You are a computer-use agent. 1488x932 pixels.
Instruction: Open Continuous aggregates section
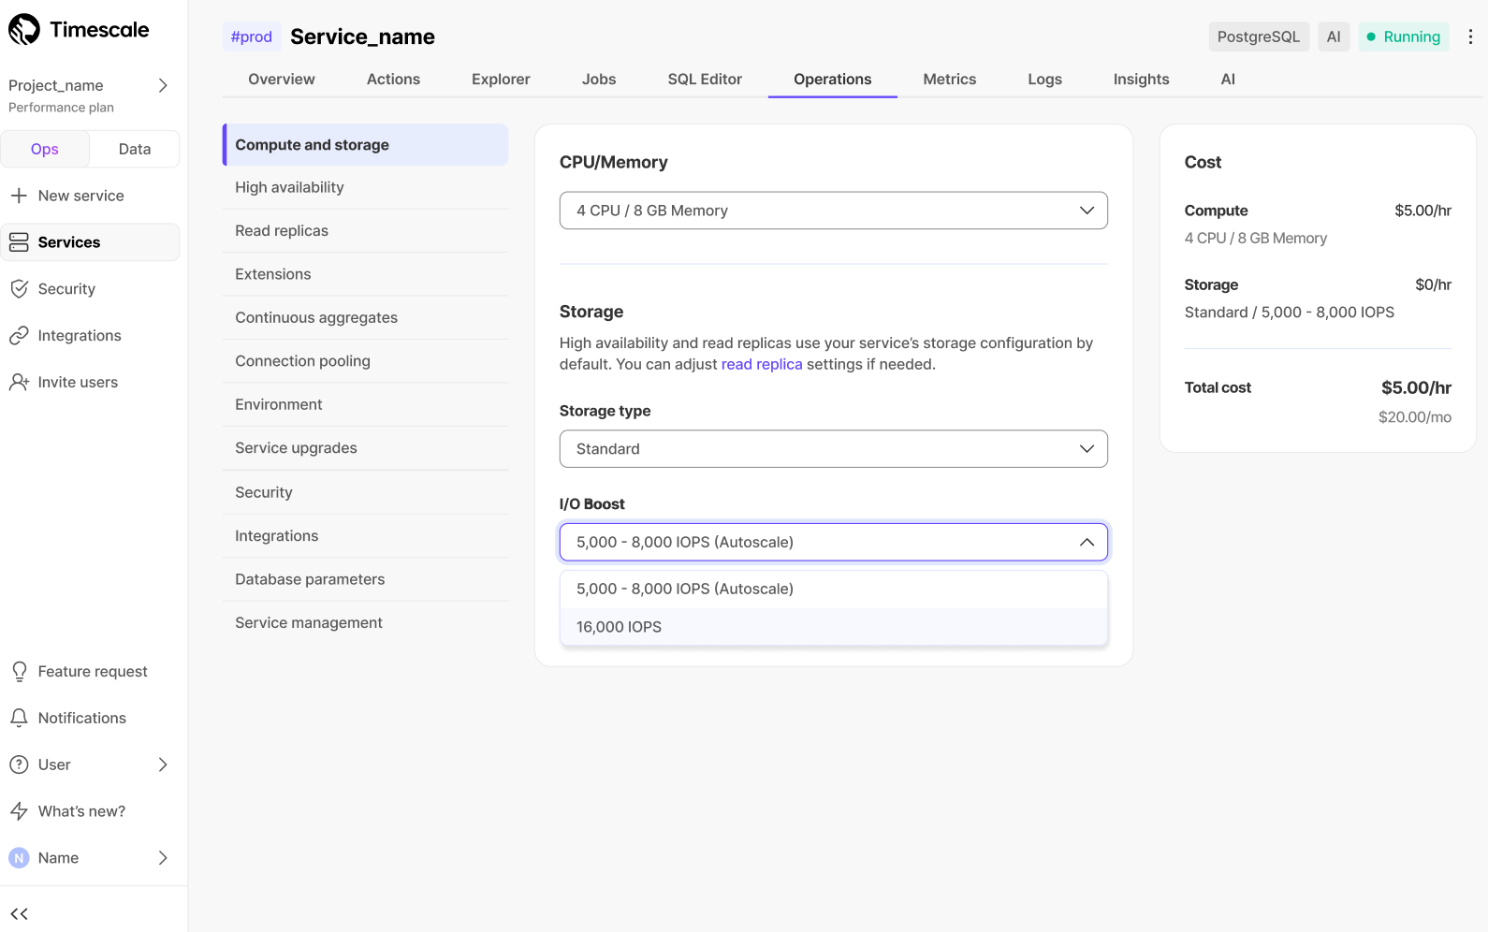(x=366, y=318)
